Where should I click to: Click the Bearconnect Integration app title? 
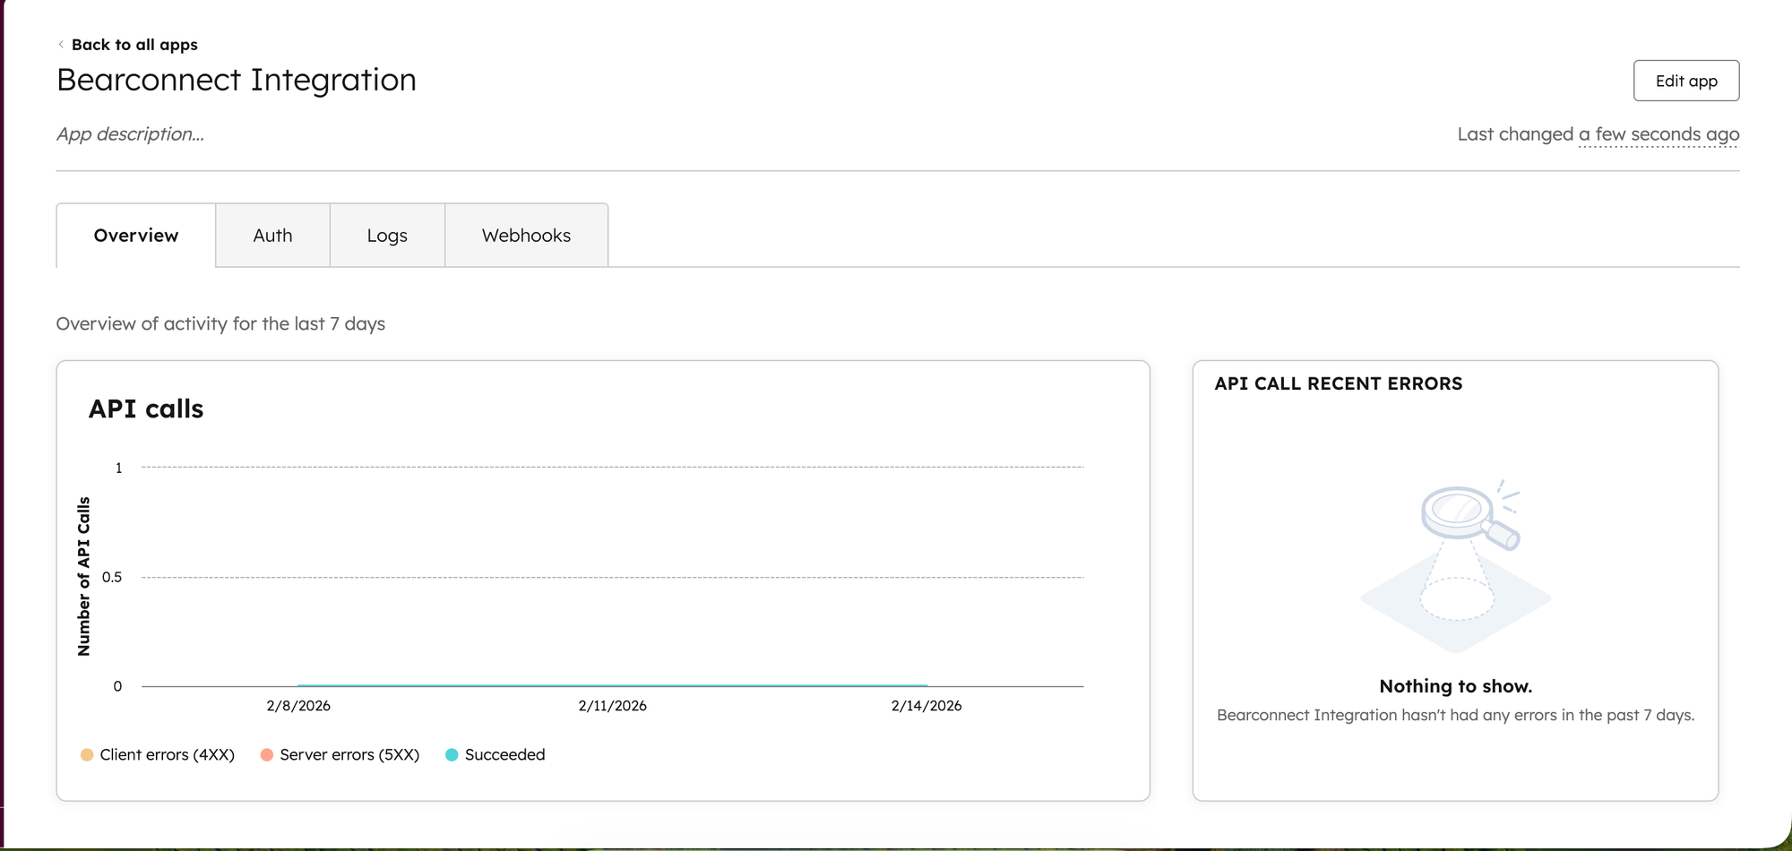(x=237, y=81)
